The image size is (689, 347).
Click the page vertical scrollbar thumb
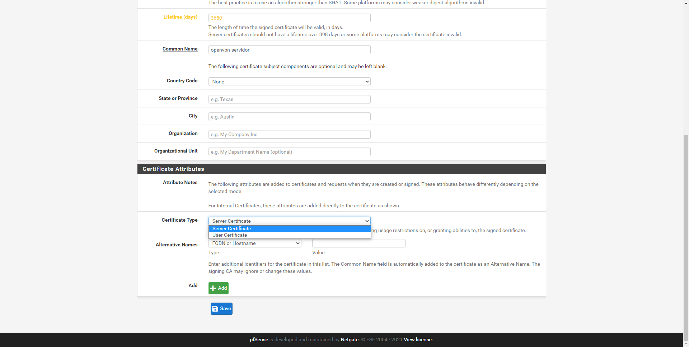click(x=686, y=237)
